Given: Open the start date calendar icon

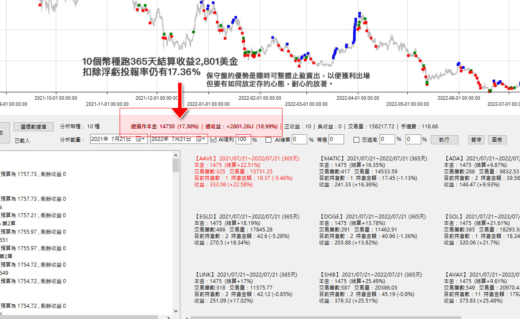Looking at the screenshot, I should [138, 139].
